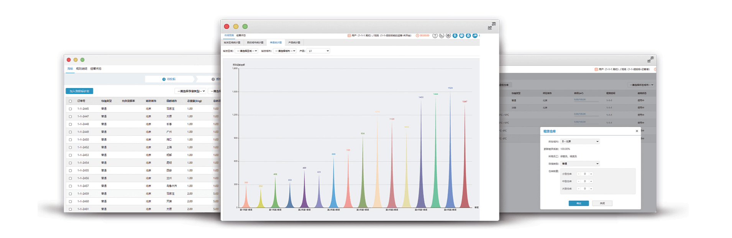The width and height of the screenshot is (732, 238).
Task: Open the 始发区域统计图 tab
Action: coord(232,42)
